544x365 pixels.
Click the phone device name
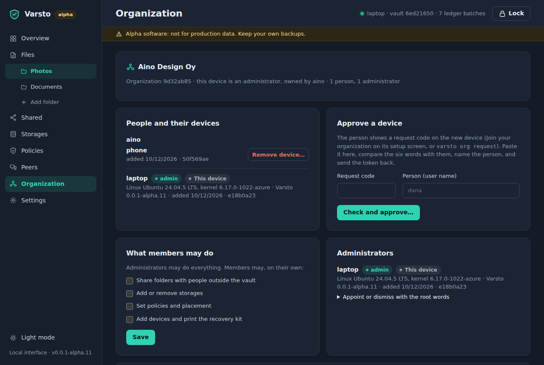tap(136, 150)
